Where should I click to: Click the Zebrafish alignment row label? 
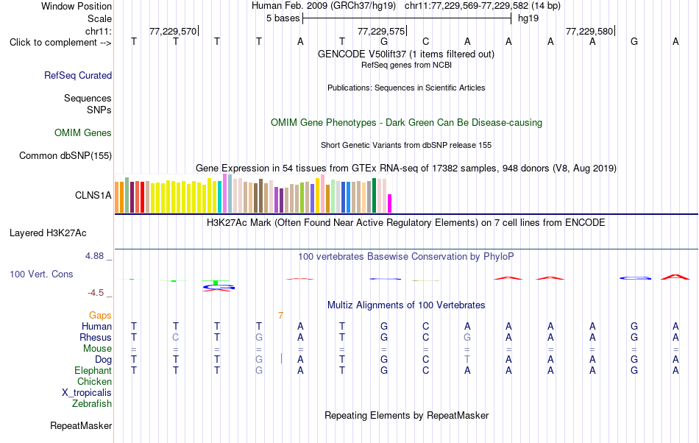pos(92,403)
